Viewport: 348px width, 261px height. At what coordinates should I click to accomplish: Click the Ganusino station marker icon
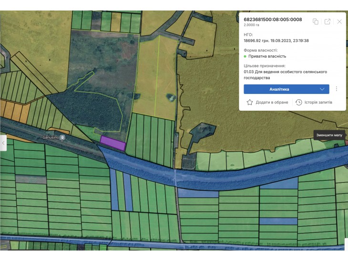point(62,137)
